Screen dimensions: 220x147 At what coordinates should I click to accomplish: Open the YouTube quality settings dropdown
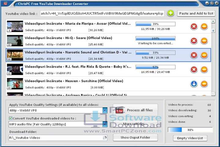[x=105, y=110]
